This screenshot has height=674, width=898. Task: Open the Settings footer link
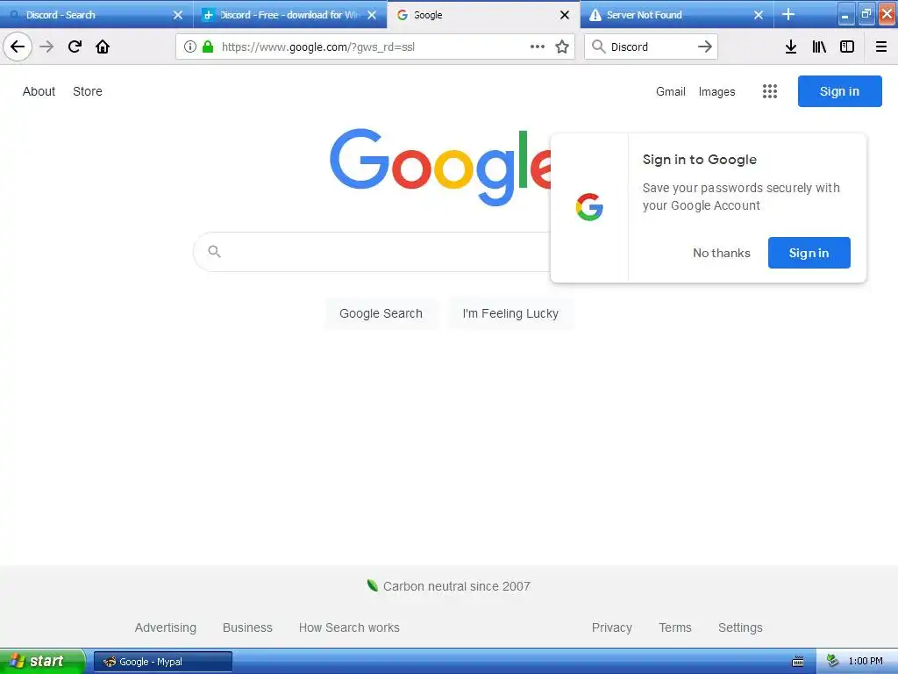click(x=740, y=627)
